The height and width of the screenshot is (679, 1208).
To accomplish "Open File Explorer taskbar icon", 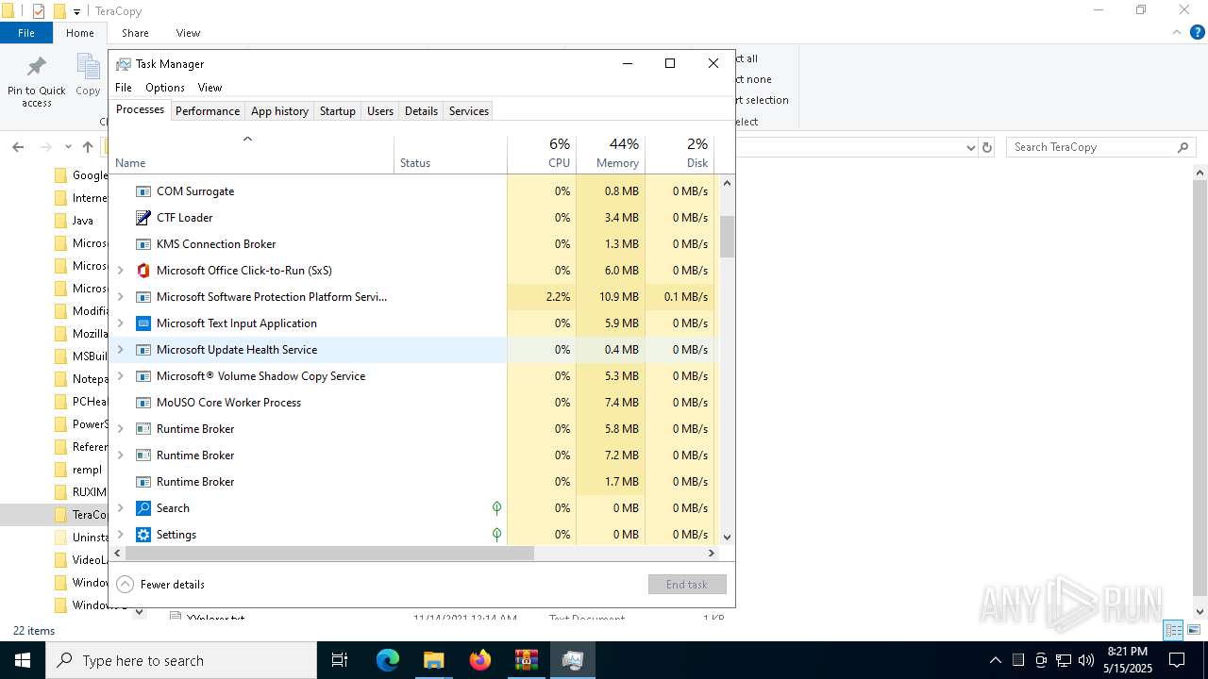I will [434, 660].
